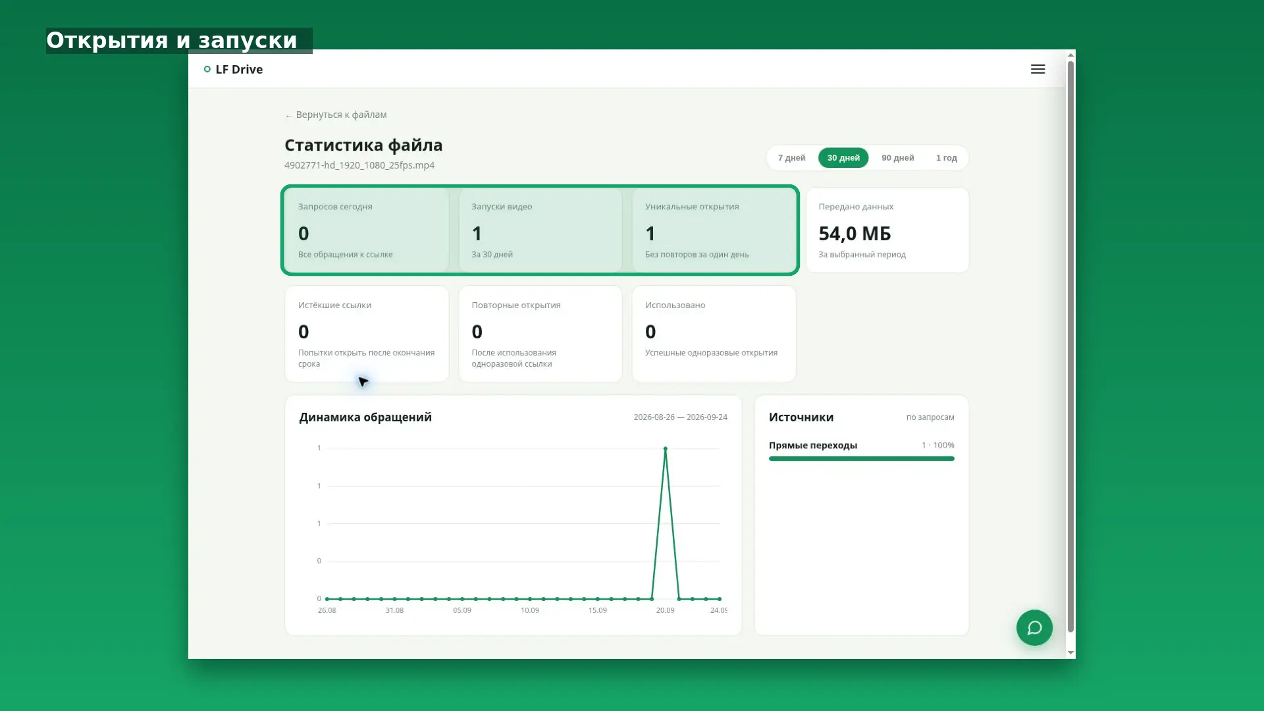Select the 30 дней period
1264x711 pixels.
coord(843,158)
